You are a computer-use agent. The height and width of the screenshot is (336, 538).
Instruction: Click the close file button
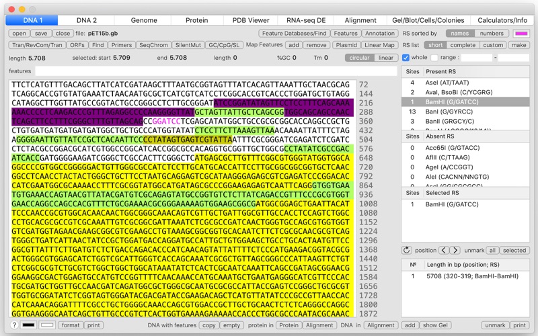pyautogui.click(x=63, y=33)
